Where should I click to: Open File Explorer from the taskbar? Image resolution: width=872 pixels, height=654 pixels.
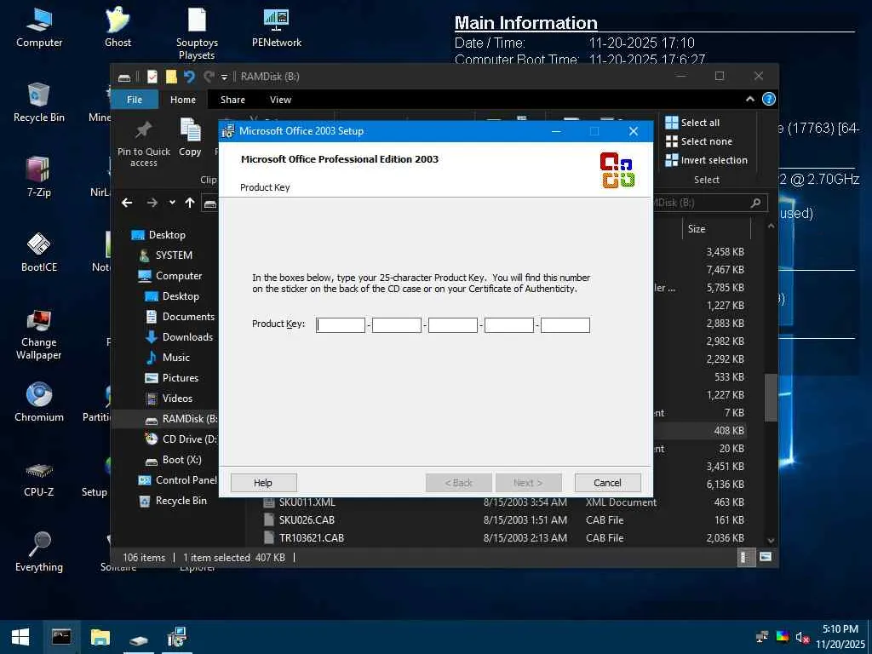[100, 637]
